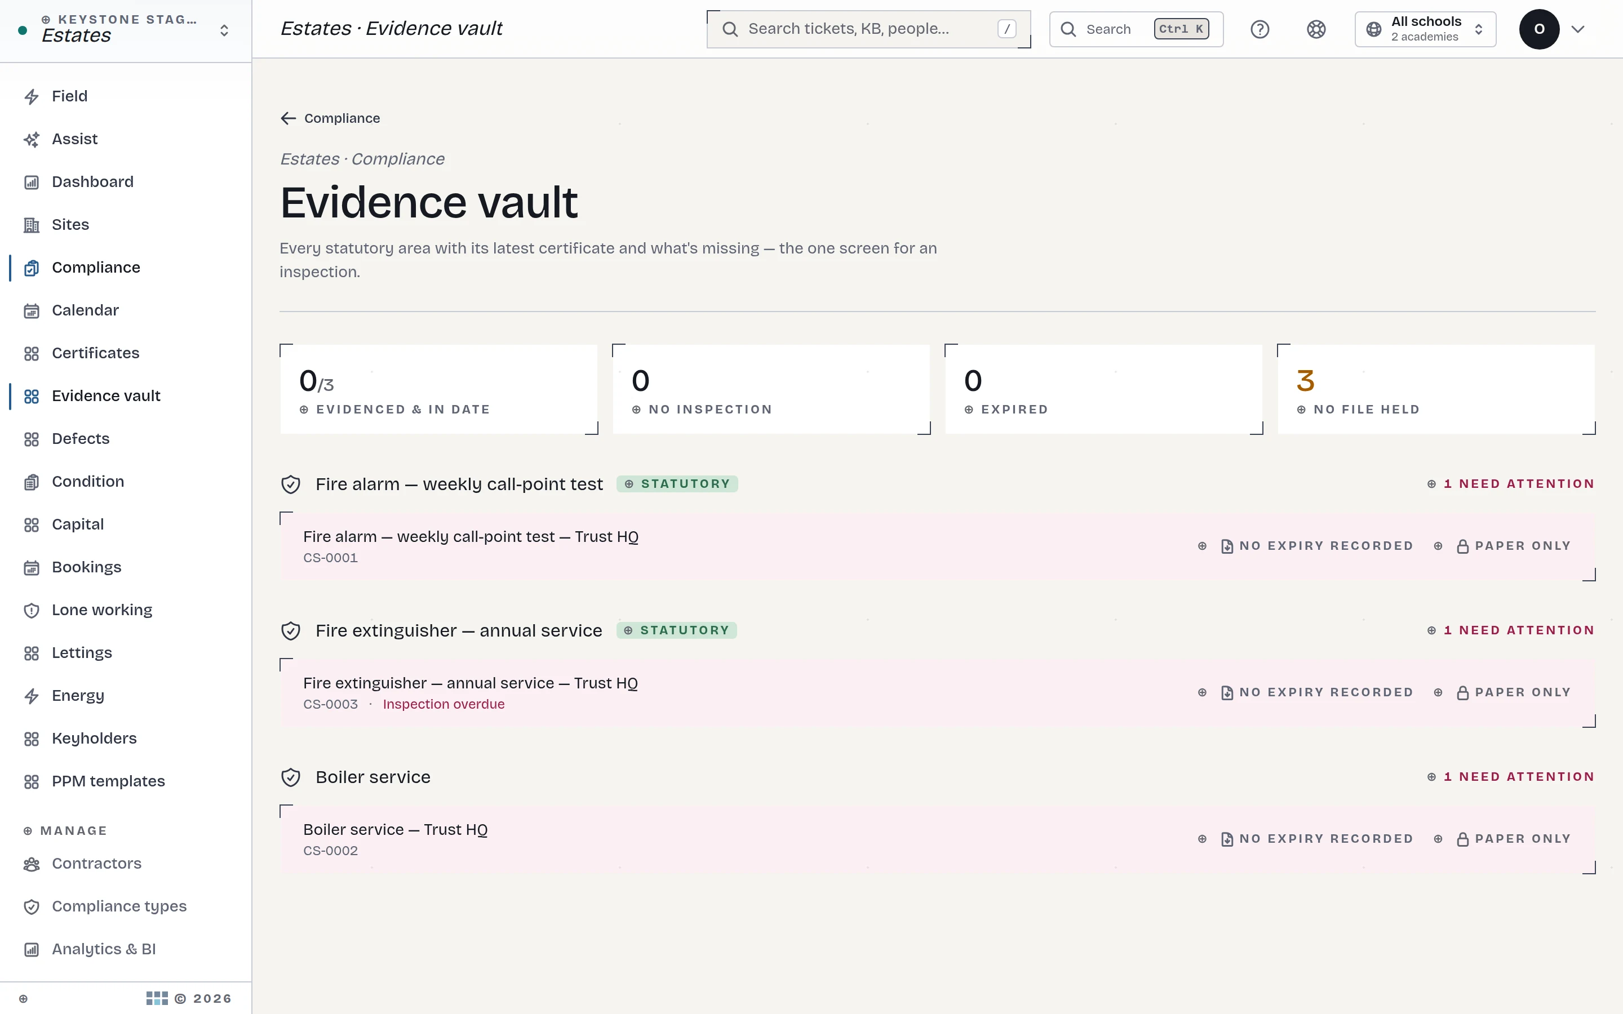Image resolution: width=1623 pixels, height=1014 pixels.
Task: Expand the user account chevron
Action: 1578,29
